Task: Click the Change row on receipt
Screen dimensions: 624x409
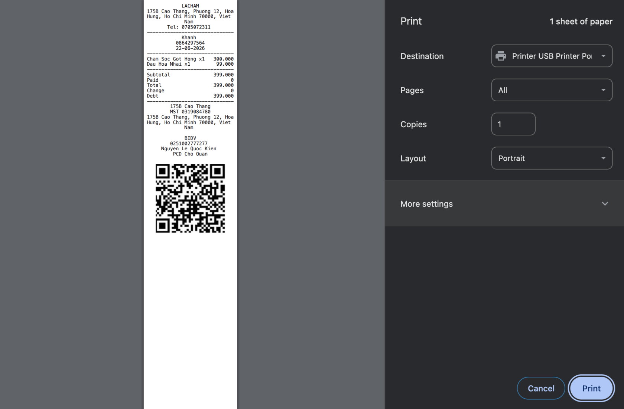Action: pos(190,91)
